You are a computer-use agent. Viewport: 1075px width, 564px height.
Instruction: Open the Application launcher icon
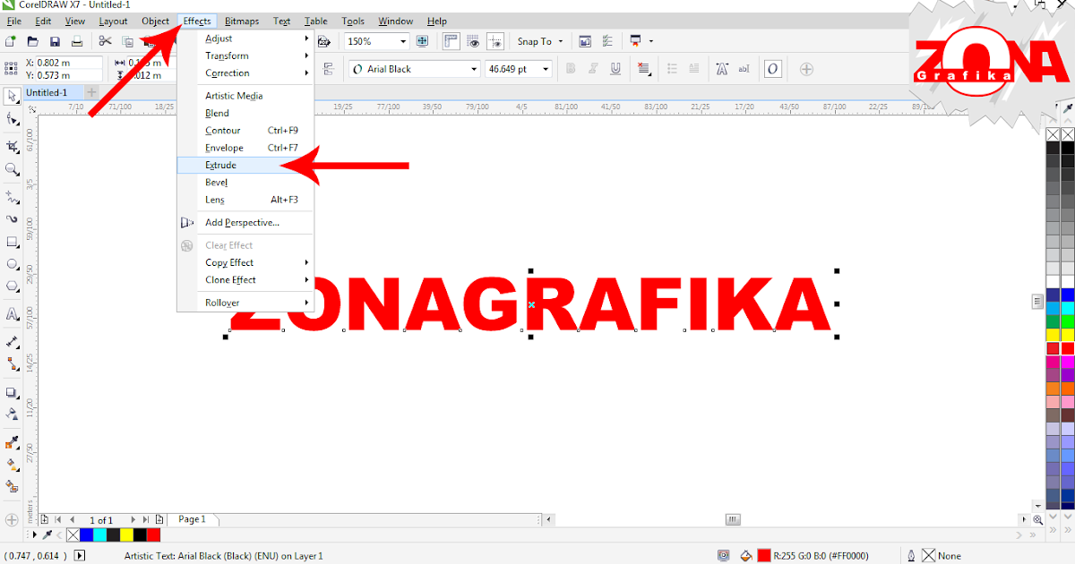tap(636, 41)
